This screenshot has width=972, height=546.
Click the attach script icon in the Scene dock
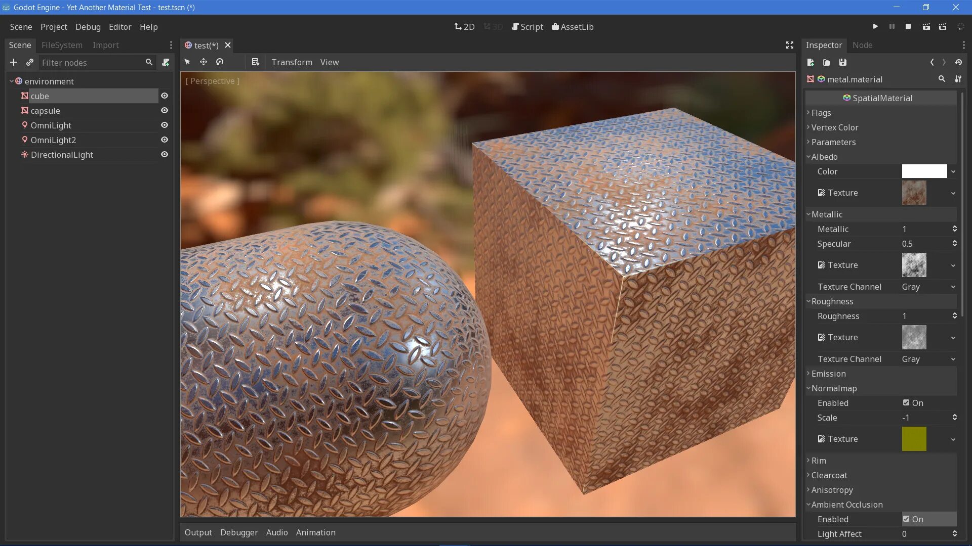point(166,62)
